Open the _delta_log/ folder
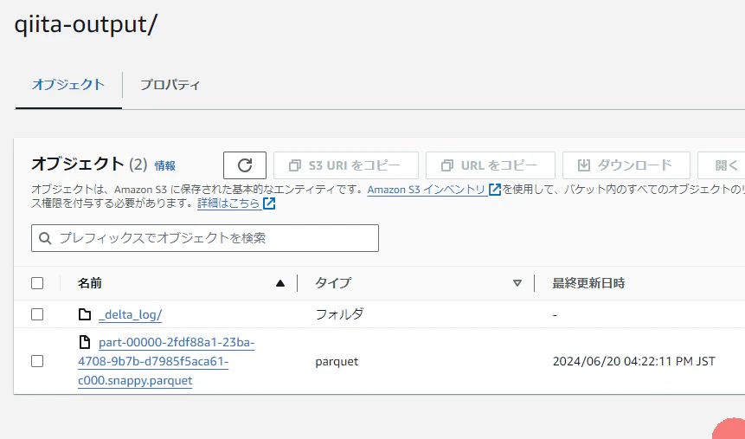 130,314
